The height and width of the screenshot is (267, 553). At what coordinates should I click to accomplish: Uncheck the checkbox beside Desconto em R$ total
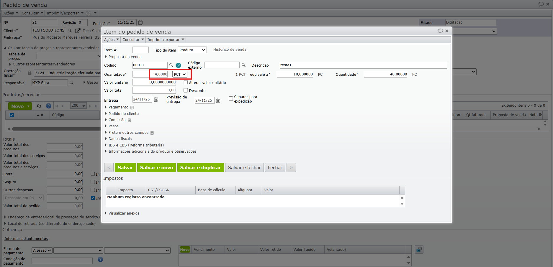[x=93, y=198]
